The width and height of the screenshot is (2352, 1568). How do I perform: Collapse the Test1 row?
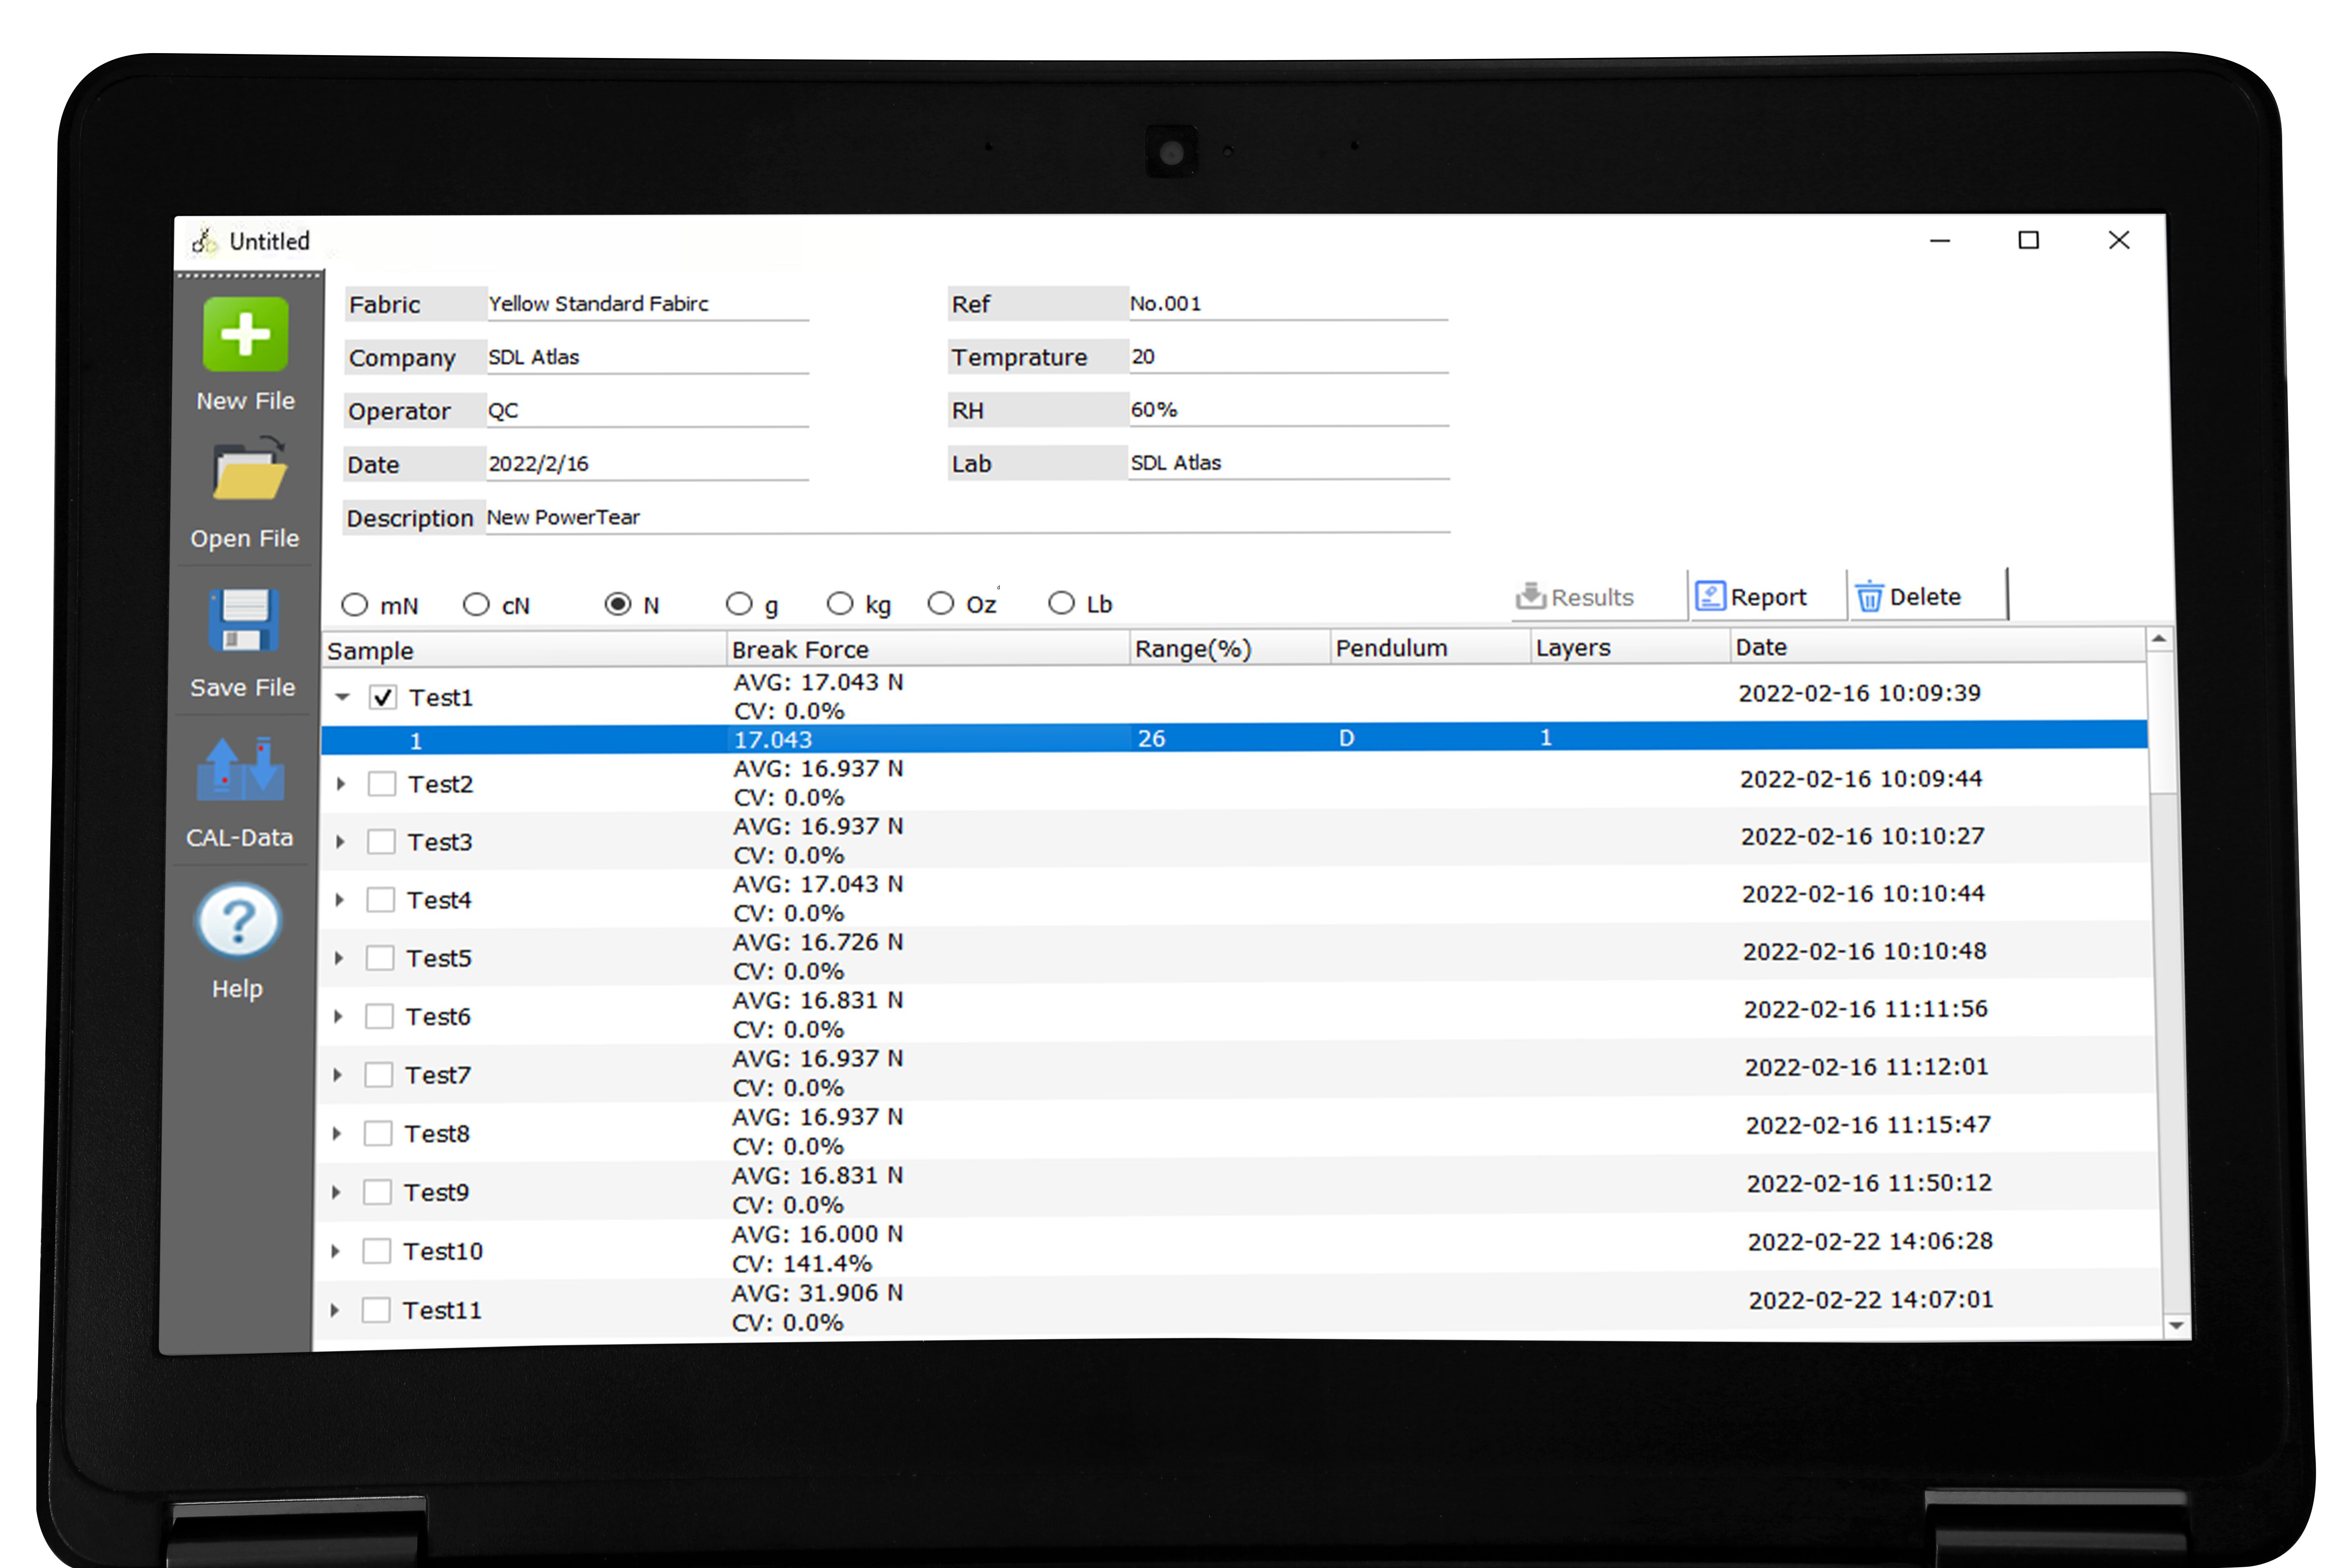pos(343,697)
